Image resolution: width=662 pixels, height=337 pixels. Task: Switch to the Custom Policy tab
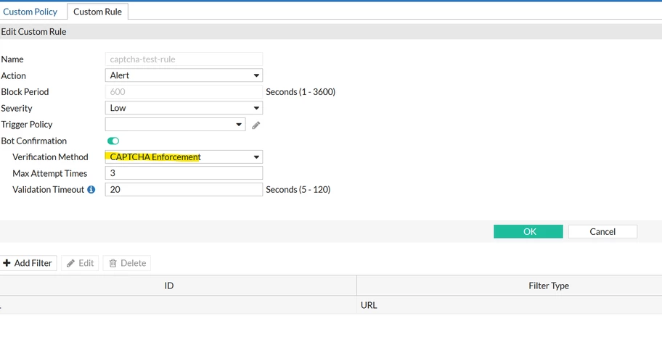(x=30, y=12)
